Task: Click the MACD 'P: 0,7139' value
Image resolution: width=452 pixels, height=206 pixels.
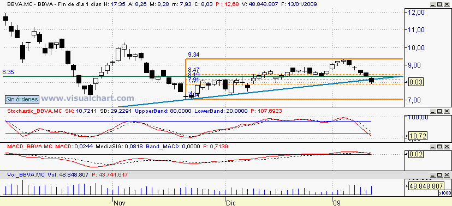Action: tap(215, 147)
